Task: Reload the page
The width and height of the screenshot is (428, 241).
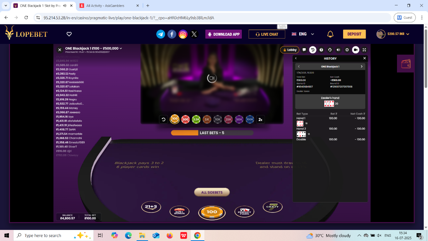Action: [26, 17]
